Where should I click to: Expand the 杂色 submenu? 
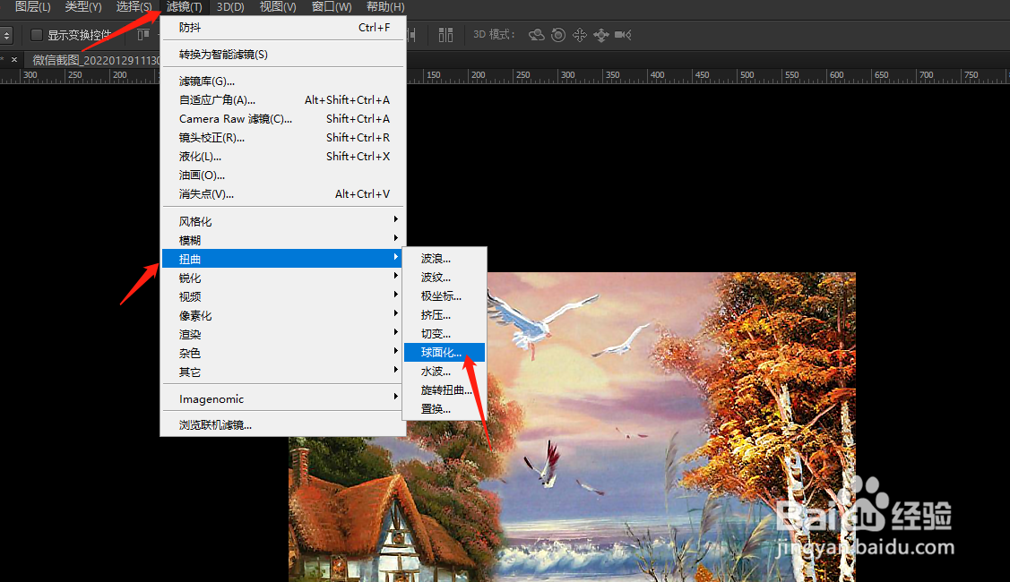[x=283, y=353]
